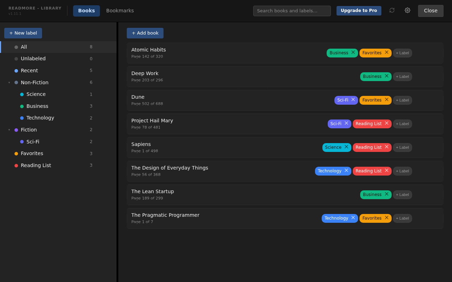Remove Business label from Deep Work

(387, 76)
